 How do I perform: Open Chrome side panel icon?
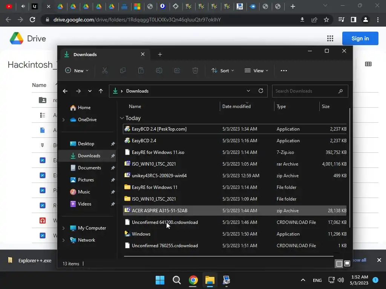[x=354, y=20]
